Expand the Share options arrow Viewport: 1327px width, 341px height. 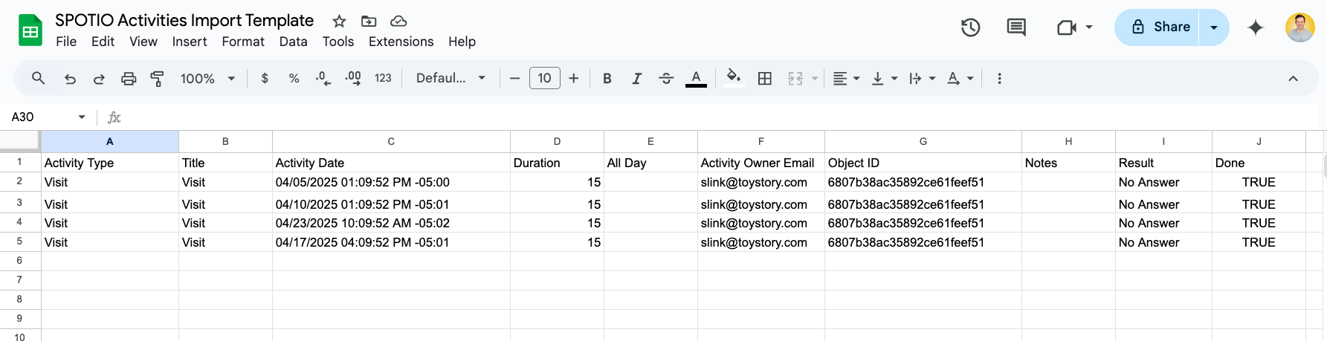pyautogui.click(x=1214, y=27)
